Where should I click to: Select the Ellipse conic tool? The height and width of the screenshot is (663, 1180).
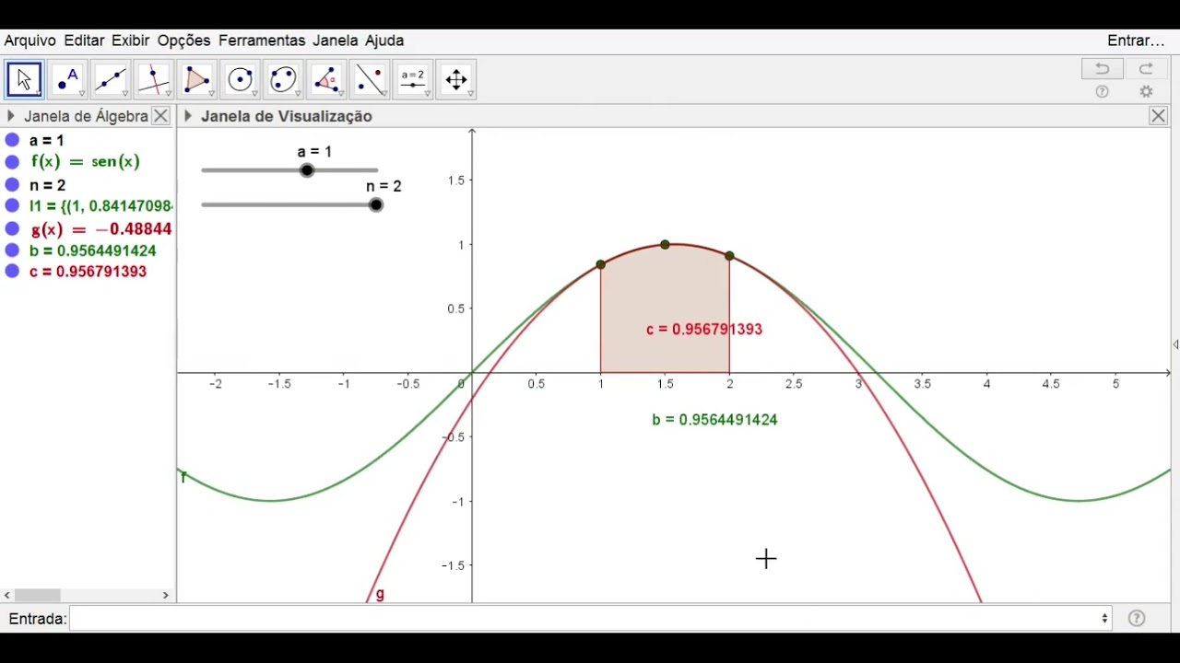pyautogui.click(x=283, y=80)
